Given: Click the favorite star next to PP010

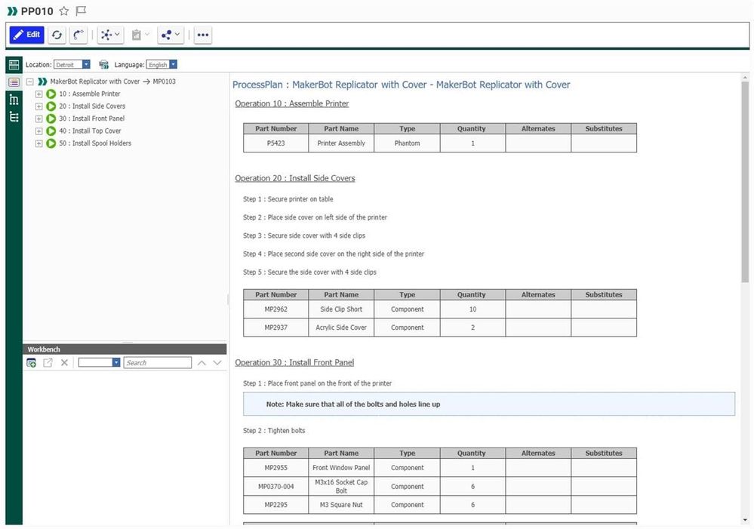Looking at the screenshot, I should [64, 11].
